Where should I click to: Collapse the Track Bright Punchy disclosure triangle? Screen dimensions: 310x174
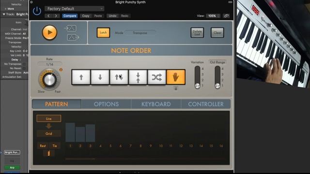pos(4,14)
